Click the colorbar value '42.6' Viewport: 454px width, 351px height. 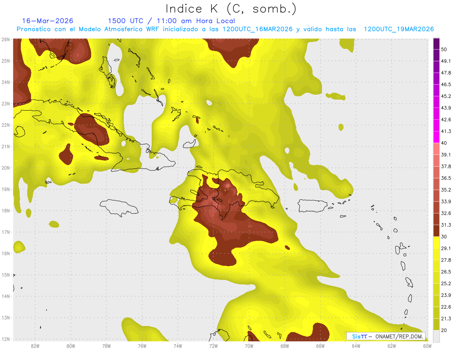coord(446,120)
